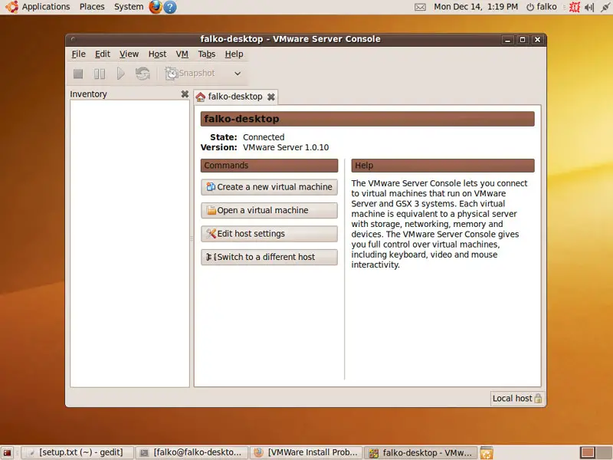Click the Power Off stop toolbar icon
Screen dimensions: 613x460
click(78, 74)
